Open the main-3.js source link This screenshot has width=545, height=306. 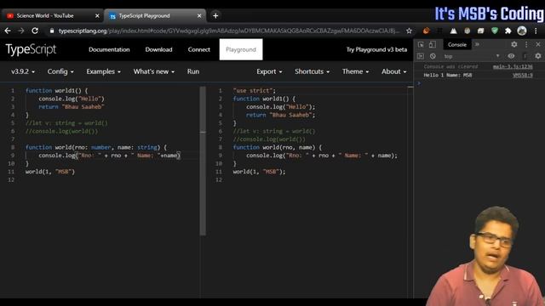[513, 66]
